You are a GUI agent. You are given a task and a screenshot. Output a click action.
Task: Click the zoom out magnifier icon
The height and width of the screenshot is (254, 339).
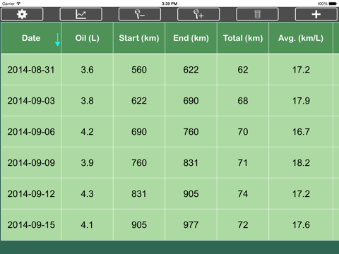click(x=140, y=14)
